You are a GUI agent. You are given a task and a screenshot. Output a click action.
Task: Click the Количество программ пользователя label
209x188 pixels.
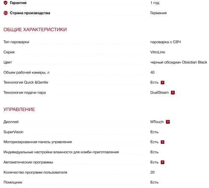pyautogui.click(x=35, y=173)
